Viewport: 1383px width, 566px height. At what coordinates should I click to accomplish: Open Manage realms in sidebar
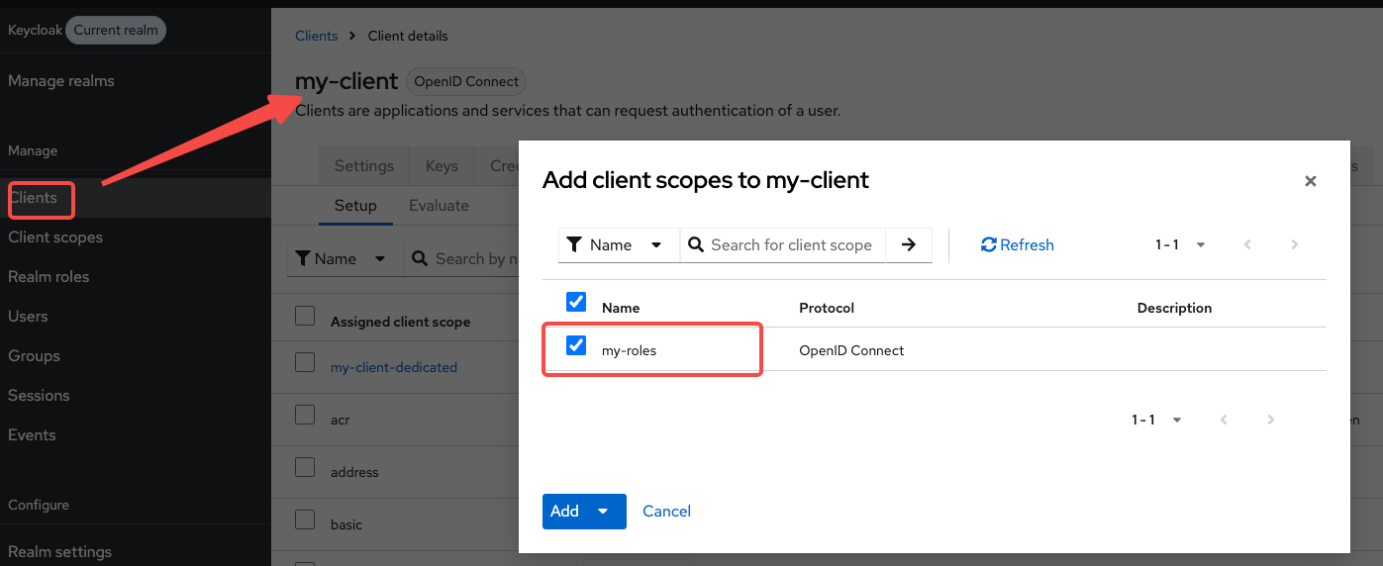tap(136, 81)
